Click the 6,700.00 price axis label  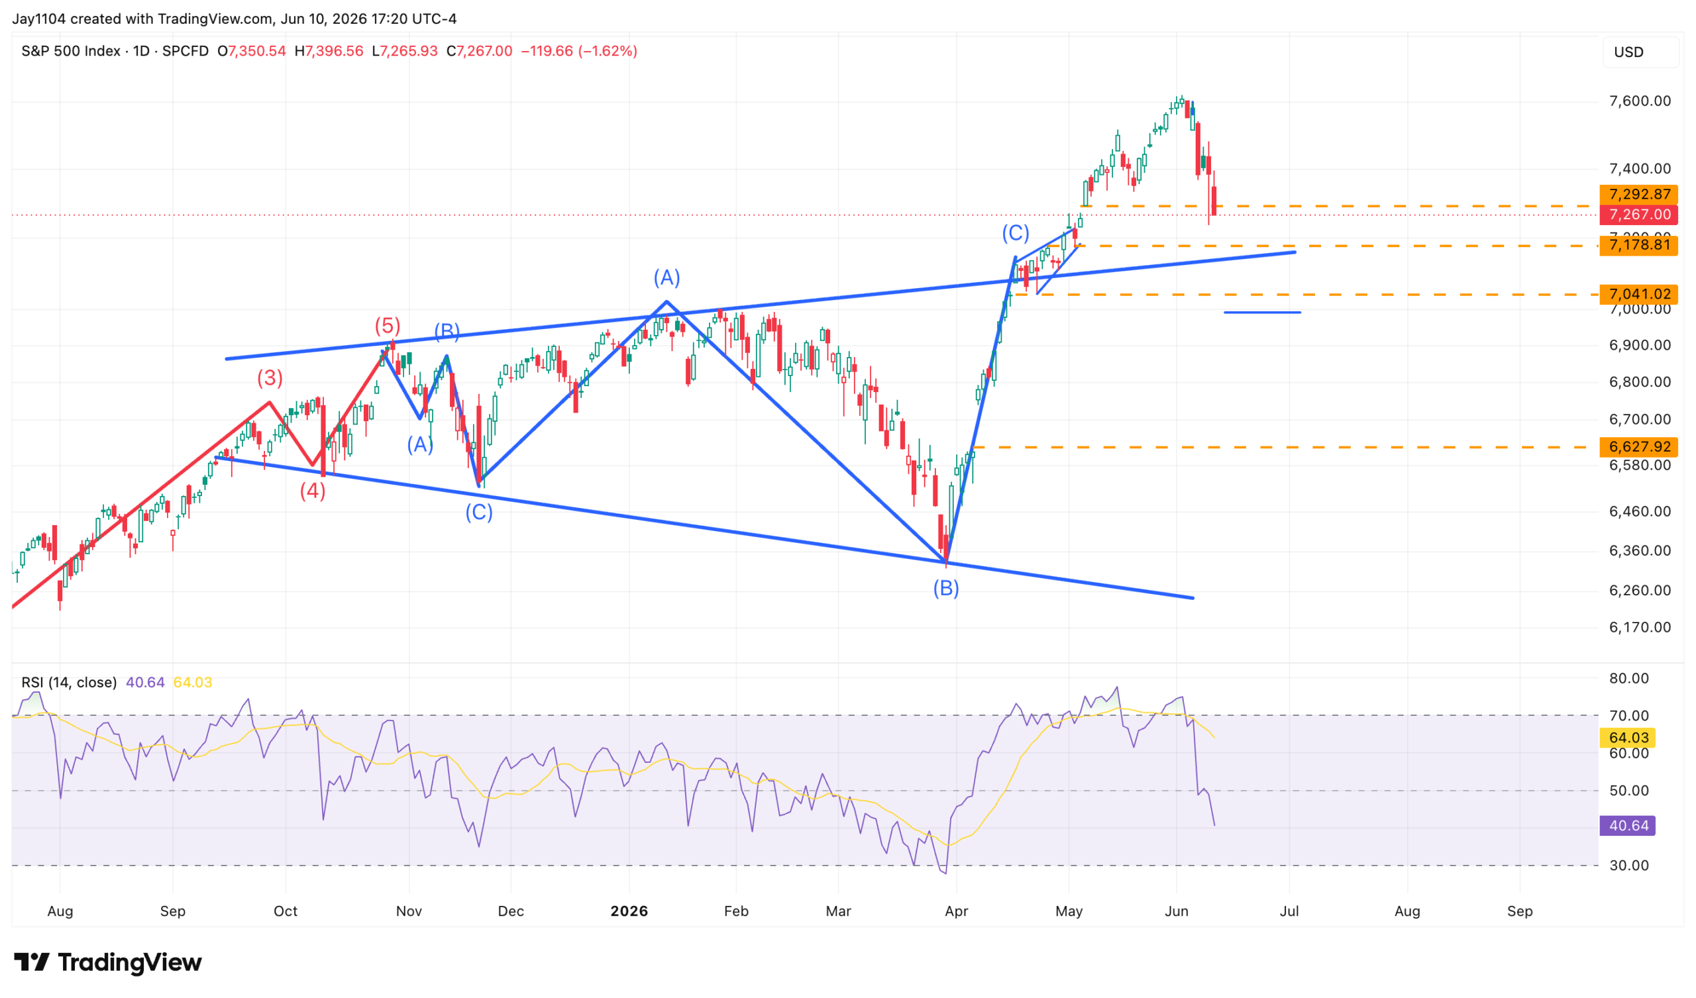[x=1640, y=419]
